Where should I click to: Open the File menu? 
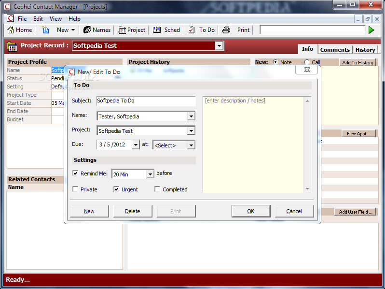(22, 19)
